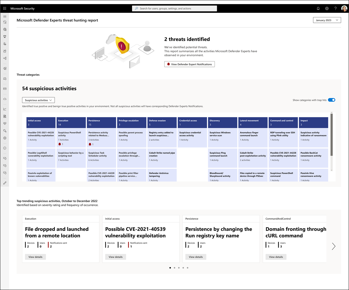Open Suspicious behavior by a scripting tool

pyautogui.click(x=71, y=158)
